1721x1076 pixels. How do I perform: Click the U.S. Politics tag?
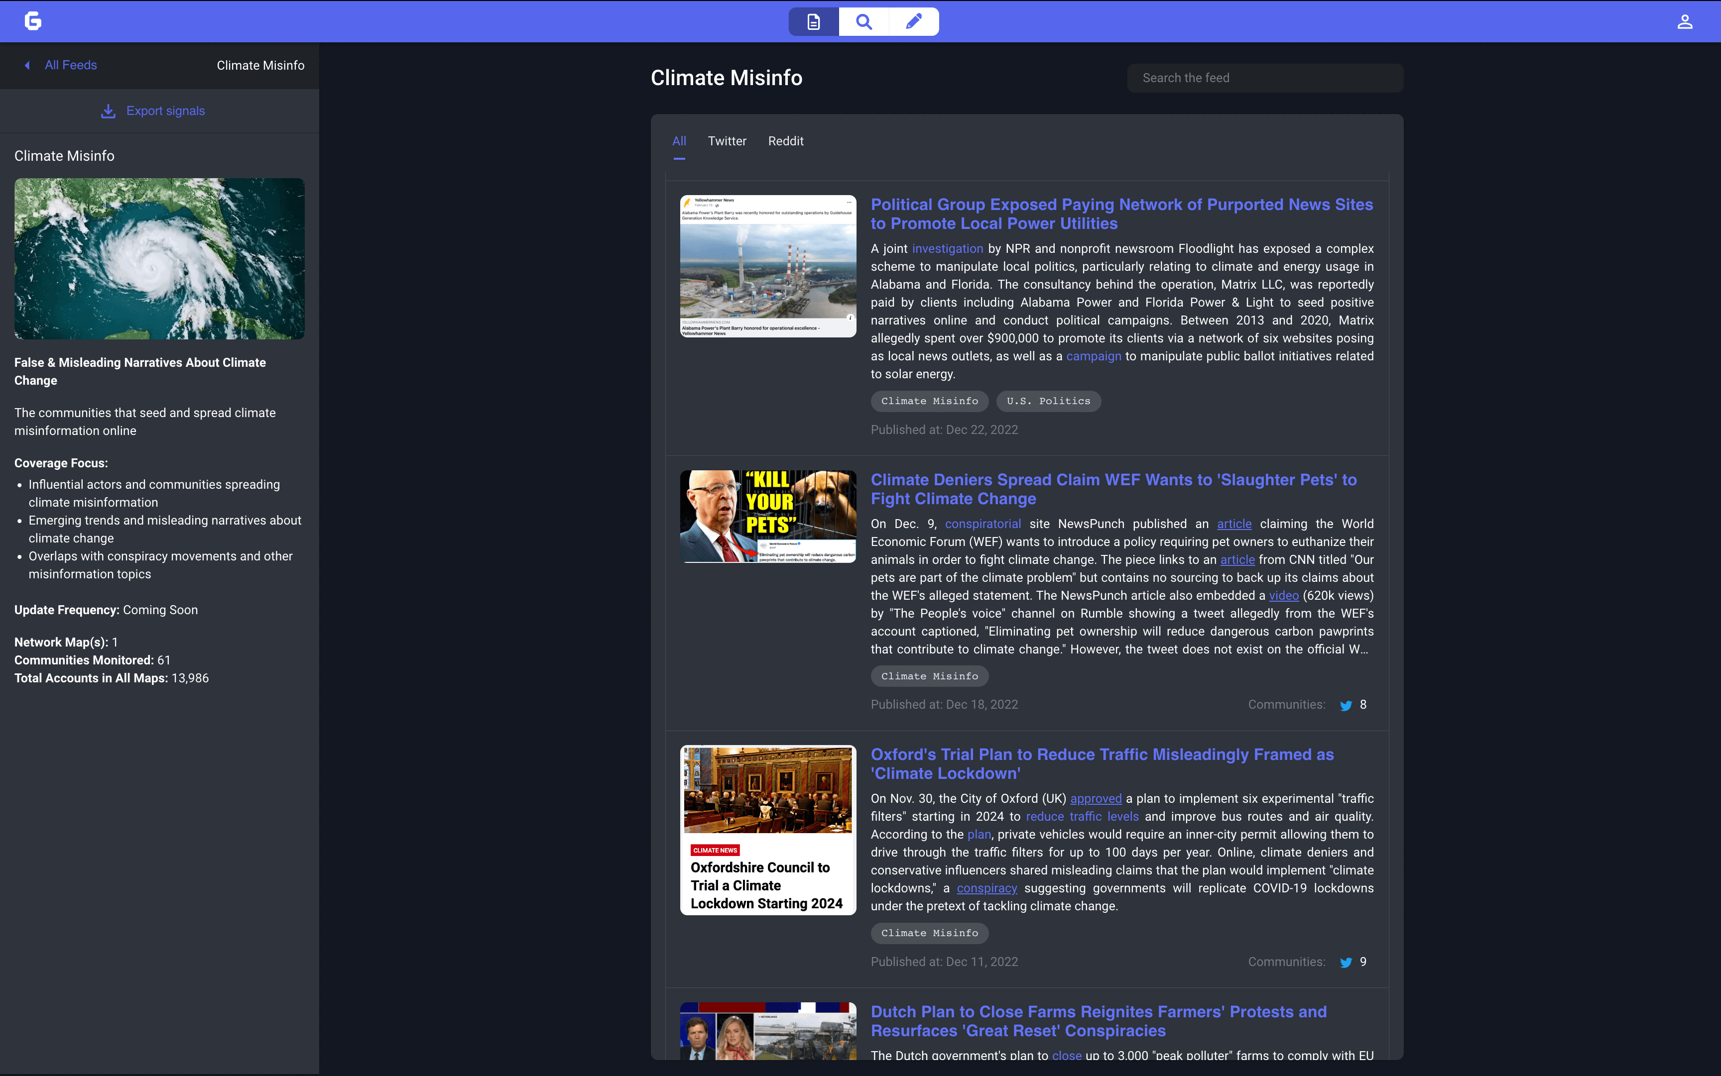tap(1048, 401)
